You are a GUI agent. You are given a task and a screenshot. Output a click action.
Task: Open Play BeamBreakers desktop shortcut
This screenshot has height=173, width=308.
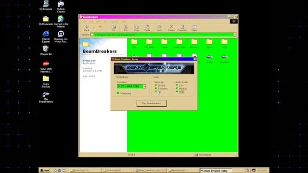click(46, 97)
